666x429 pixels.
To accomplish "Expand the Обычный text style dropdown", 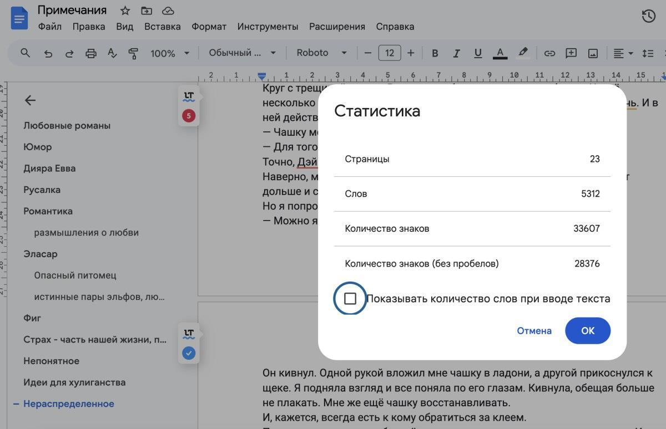I will point(242,53).
